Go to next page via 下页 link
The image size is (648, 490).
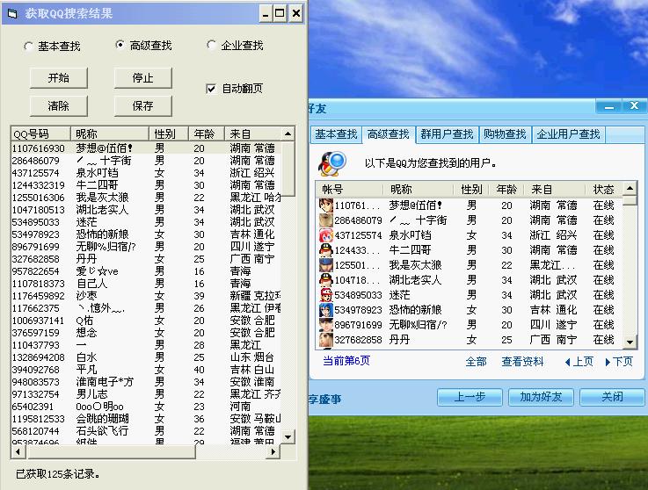(623, 362)
